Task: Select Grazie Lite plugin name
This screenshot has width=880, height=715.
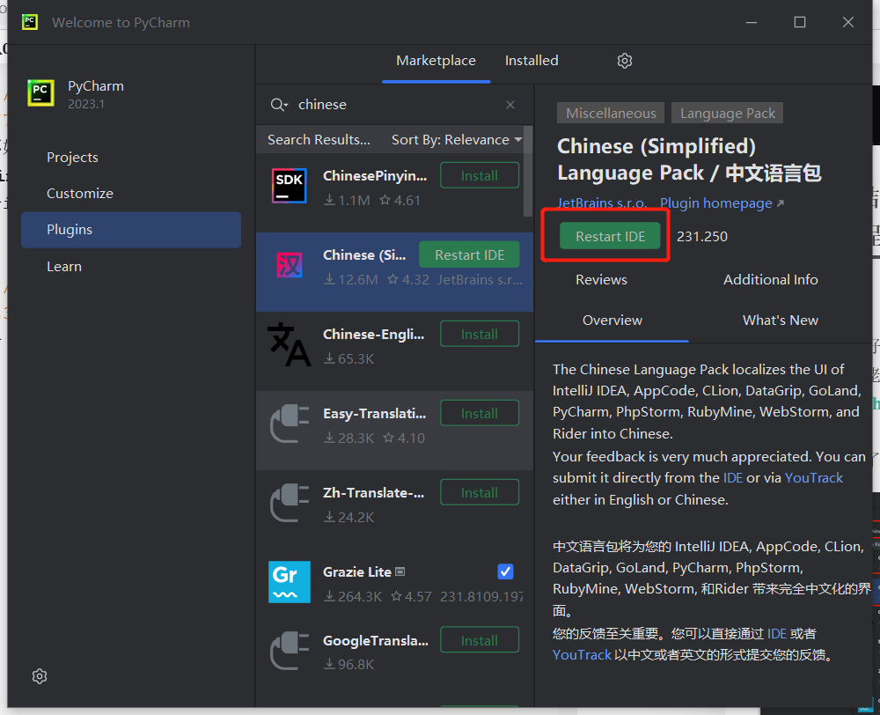Action: coord(357,571)
